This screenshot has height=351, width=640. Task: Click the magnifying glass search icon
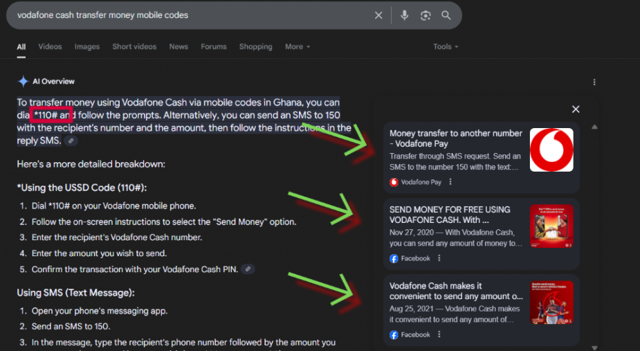(x=446, y=15)
